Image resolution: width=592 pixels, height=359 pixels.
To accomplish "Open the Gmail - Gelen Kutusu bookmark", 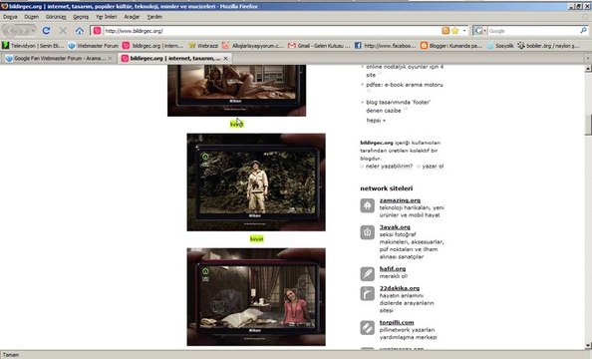I will click(319, 46).
